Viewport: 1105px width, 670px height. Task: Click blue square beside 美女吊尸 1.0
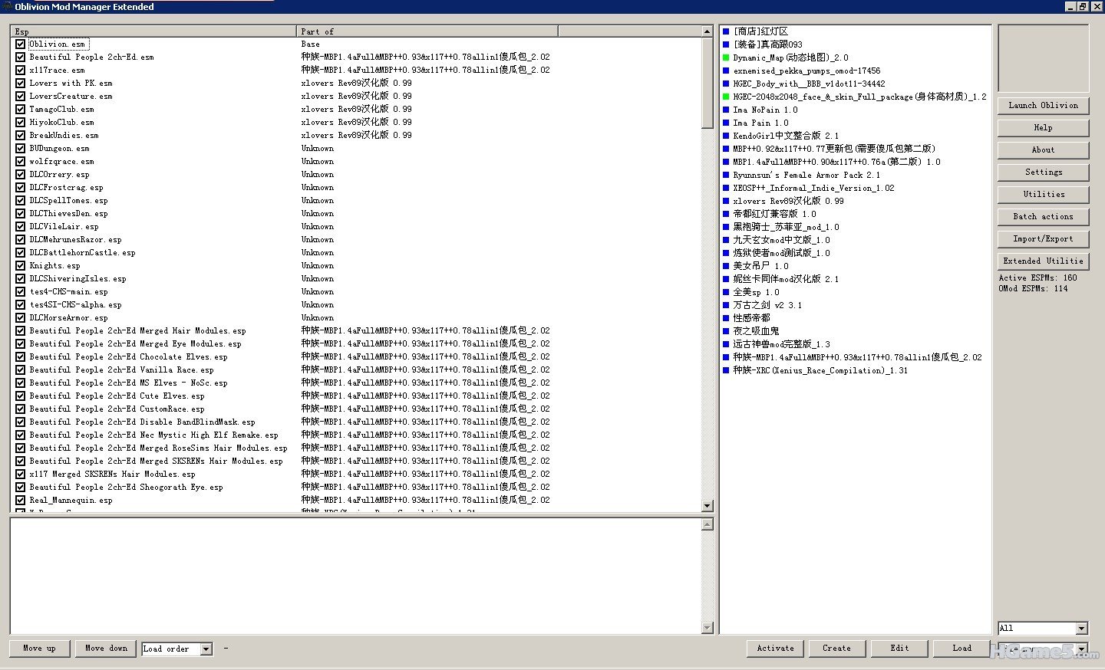726,266
